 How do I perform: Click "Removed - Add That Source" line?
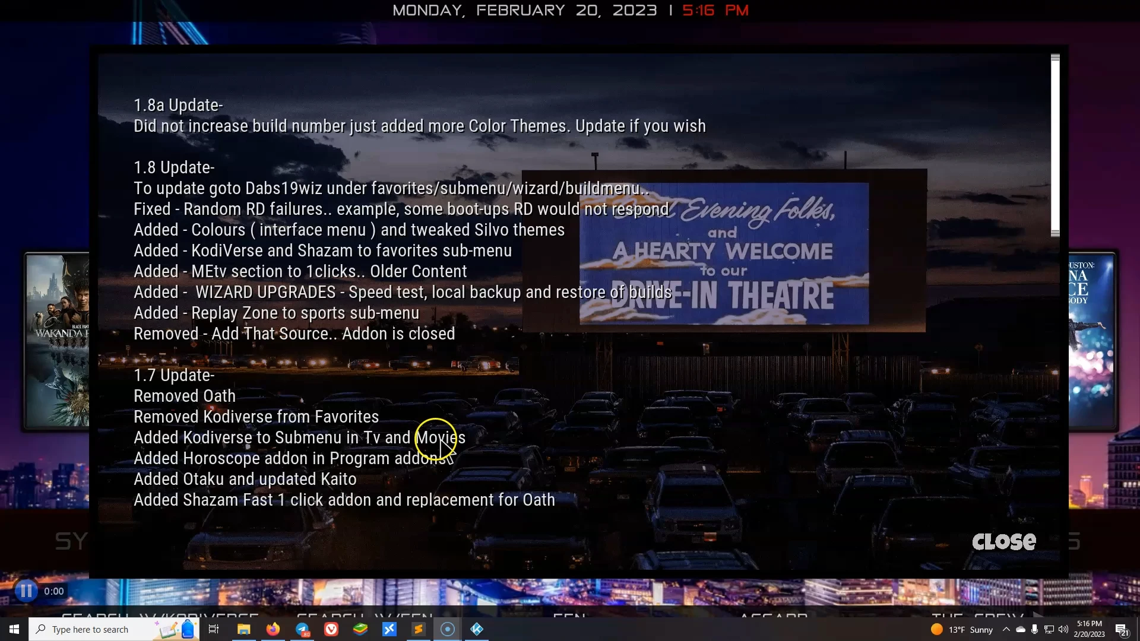(x=294, y=334)
